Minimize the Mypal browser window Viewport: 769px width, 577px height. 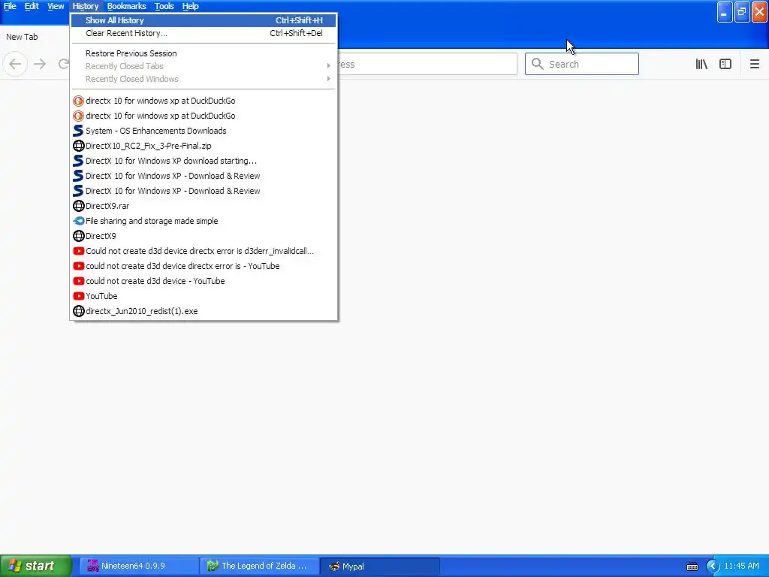[725, 12]
